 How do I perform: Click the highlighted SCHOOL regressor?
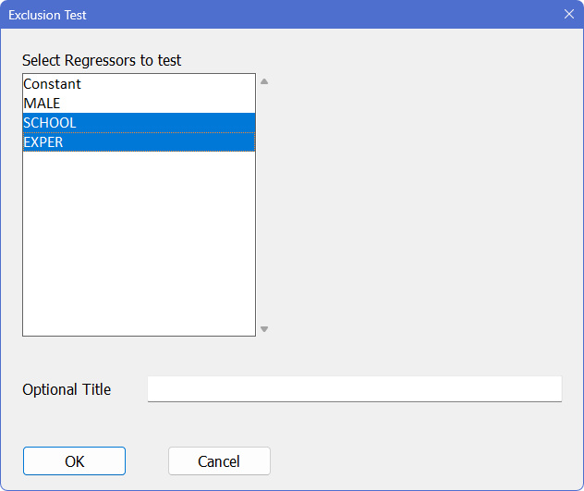tap(50, 123)
